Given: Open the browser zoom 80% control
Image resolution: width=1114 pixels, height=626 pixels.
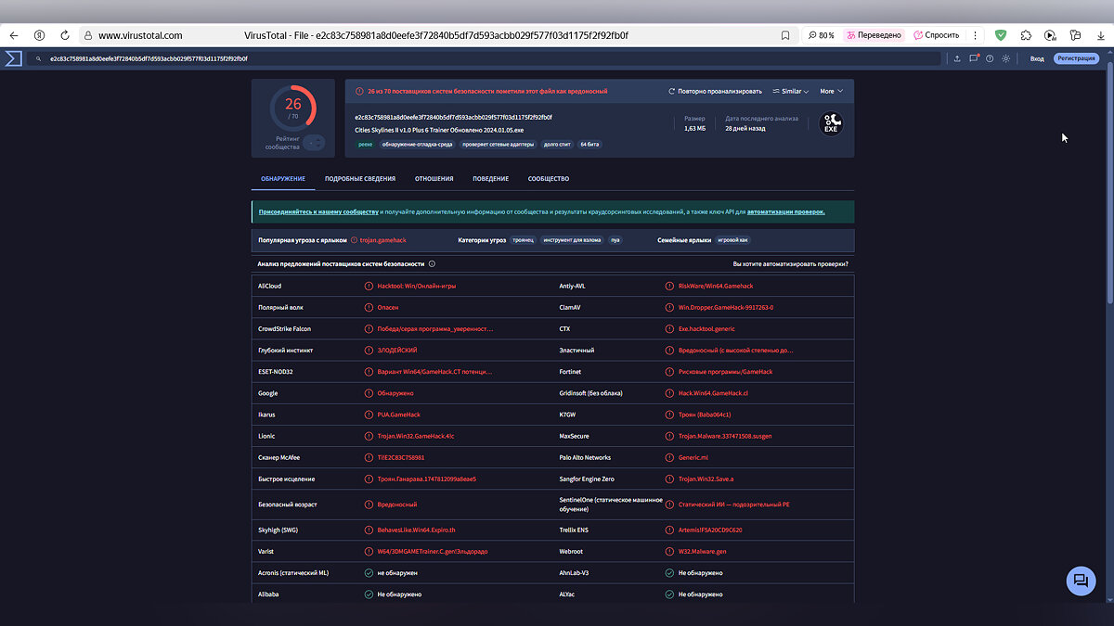Looking at the screenshot, I should (x=820, y=35).
